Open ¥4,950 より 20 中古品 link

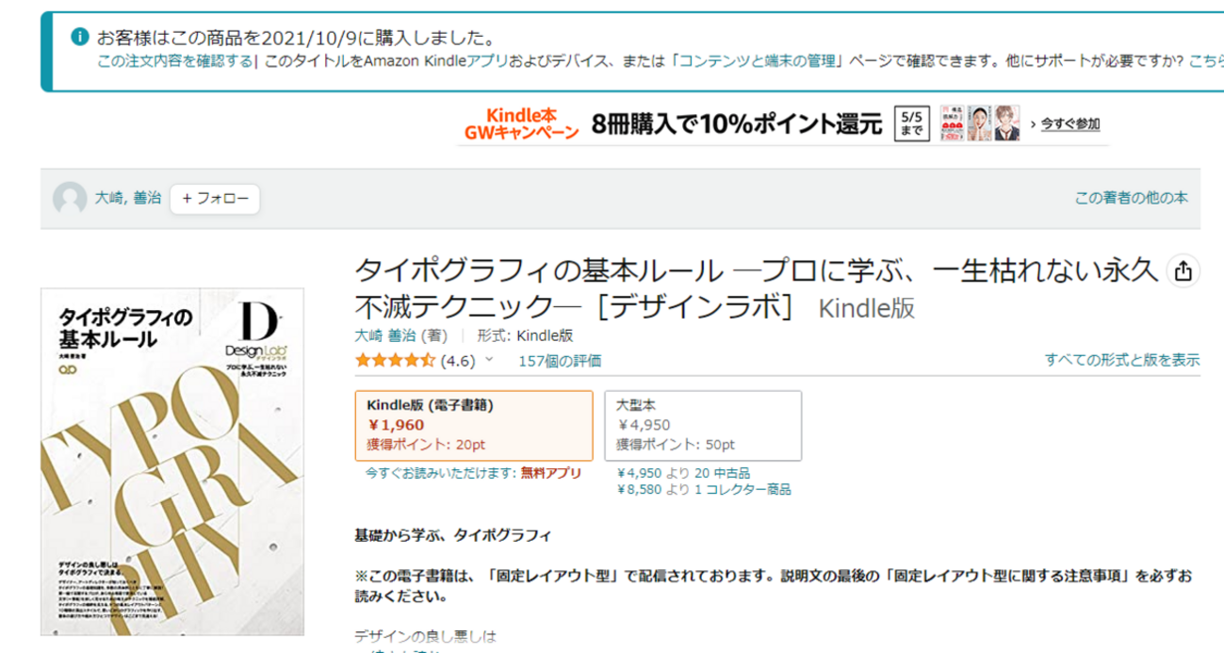tap(683, 473)
